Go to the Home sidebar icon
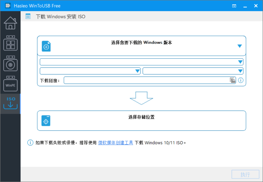263x182 pixels. [11, 23]
